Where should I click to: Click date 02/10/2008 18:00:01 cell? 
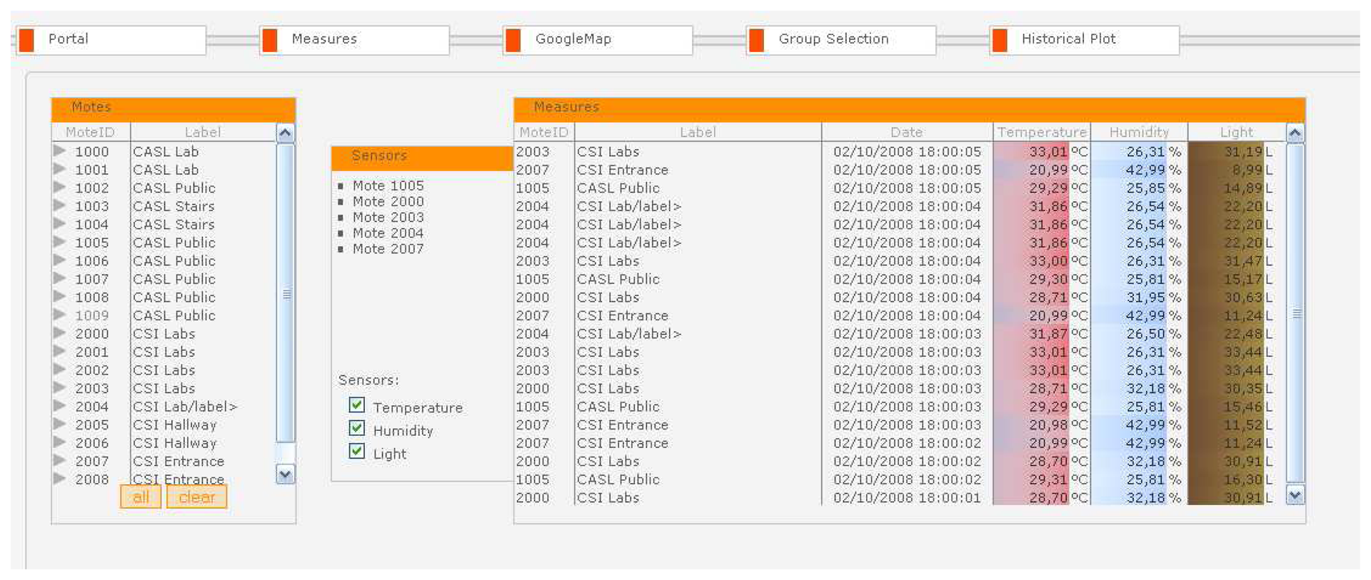coord(907,497)
